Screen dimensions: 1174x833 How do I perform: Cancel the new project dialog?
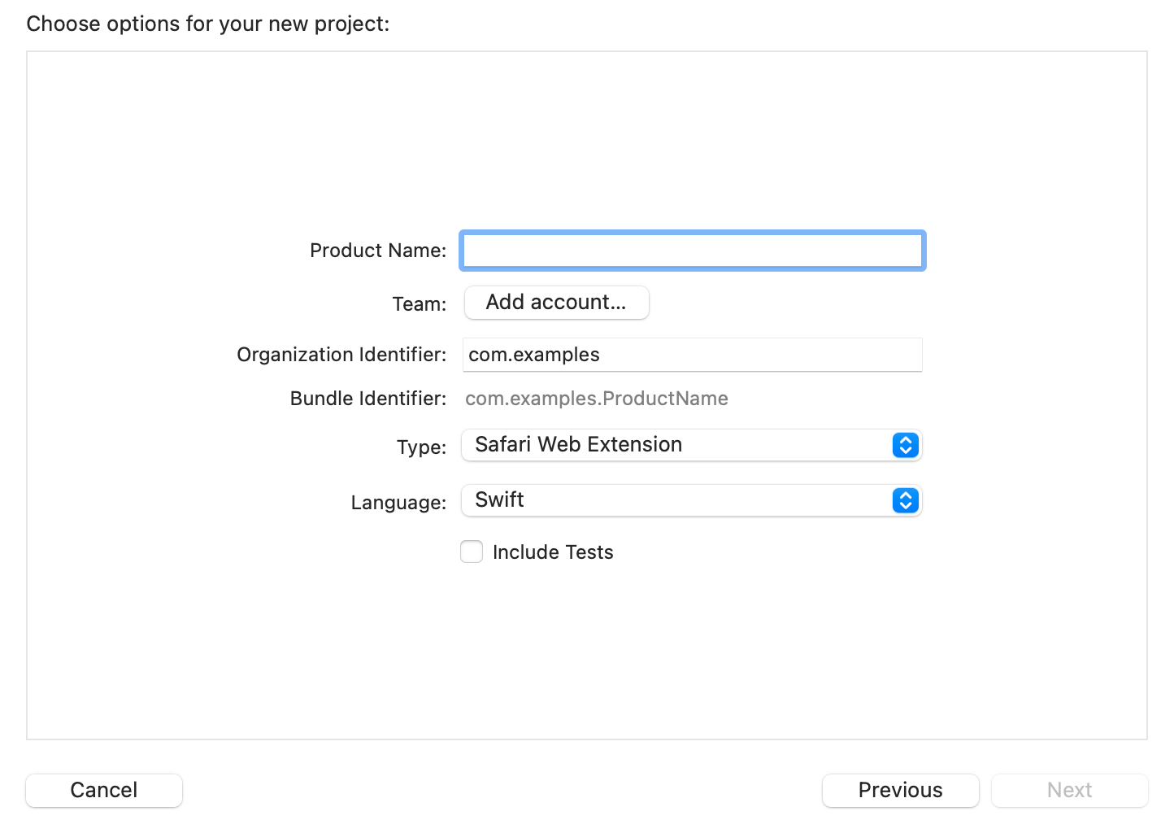click(x=104, y=790)
